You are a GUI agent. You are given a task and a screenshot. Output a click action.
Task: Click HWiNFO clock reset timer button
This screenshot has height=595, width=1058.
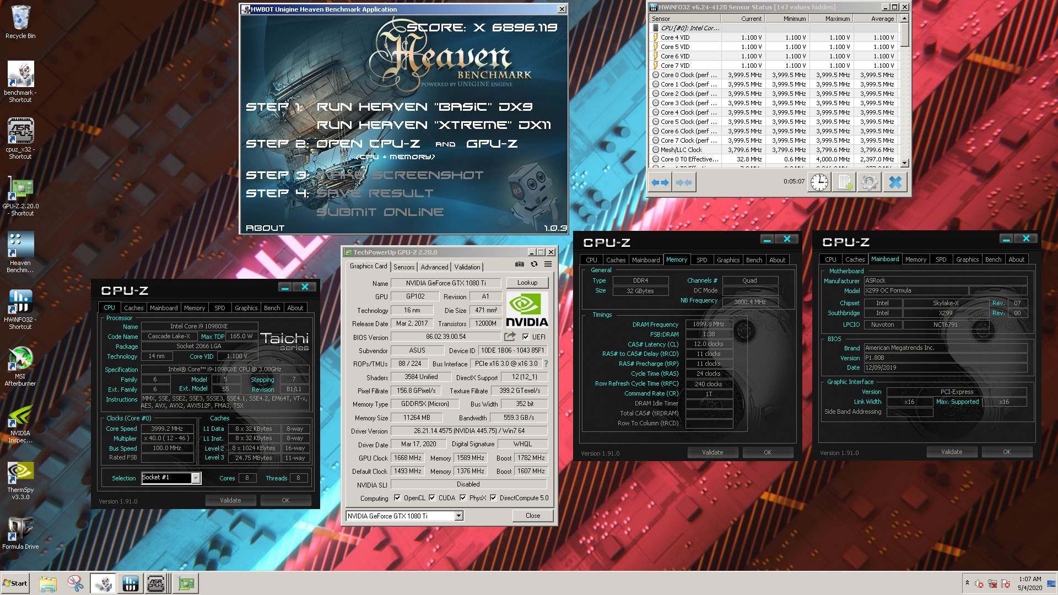819,182
